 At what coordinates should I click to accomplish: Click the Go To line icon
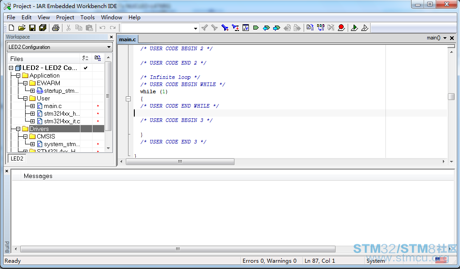click(x=246, y=28)
